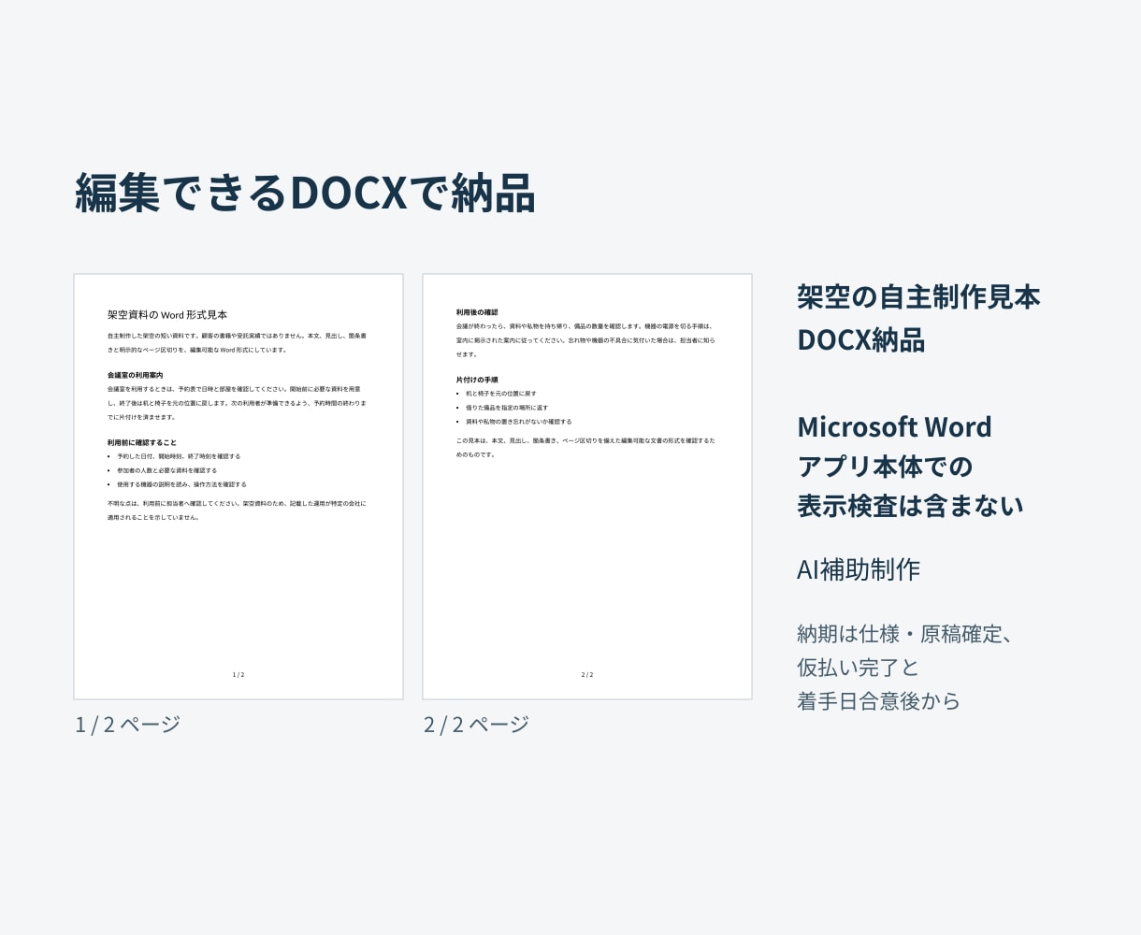Screen dimensions: 1141x935
Task: Click the heading '利用前に確認すること' on page 1
Action: 142,443
